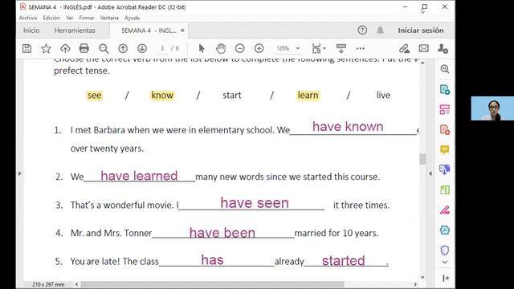Open the Protect shield tool

(x=445, y=250)
